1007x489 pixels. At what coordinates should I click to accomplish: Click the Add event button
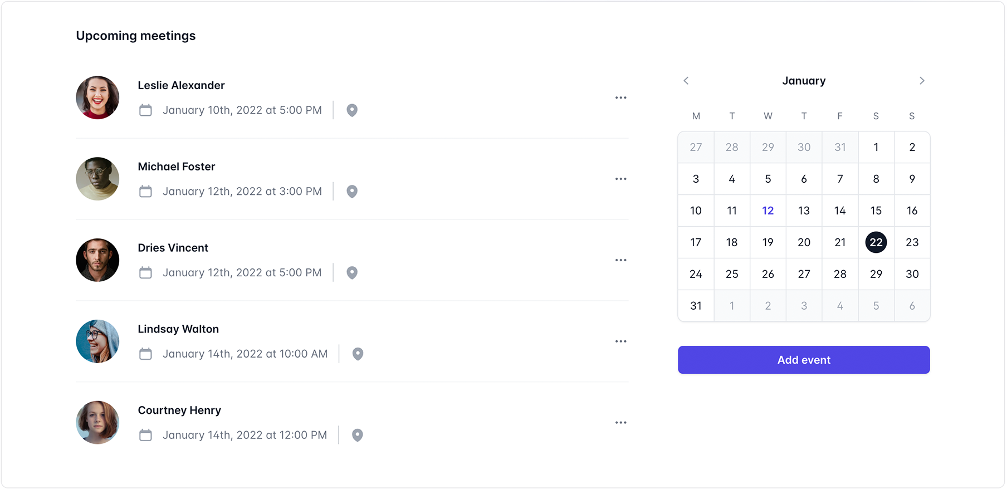804,360
